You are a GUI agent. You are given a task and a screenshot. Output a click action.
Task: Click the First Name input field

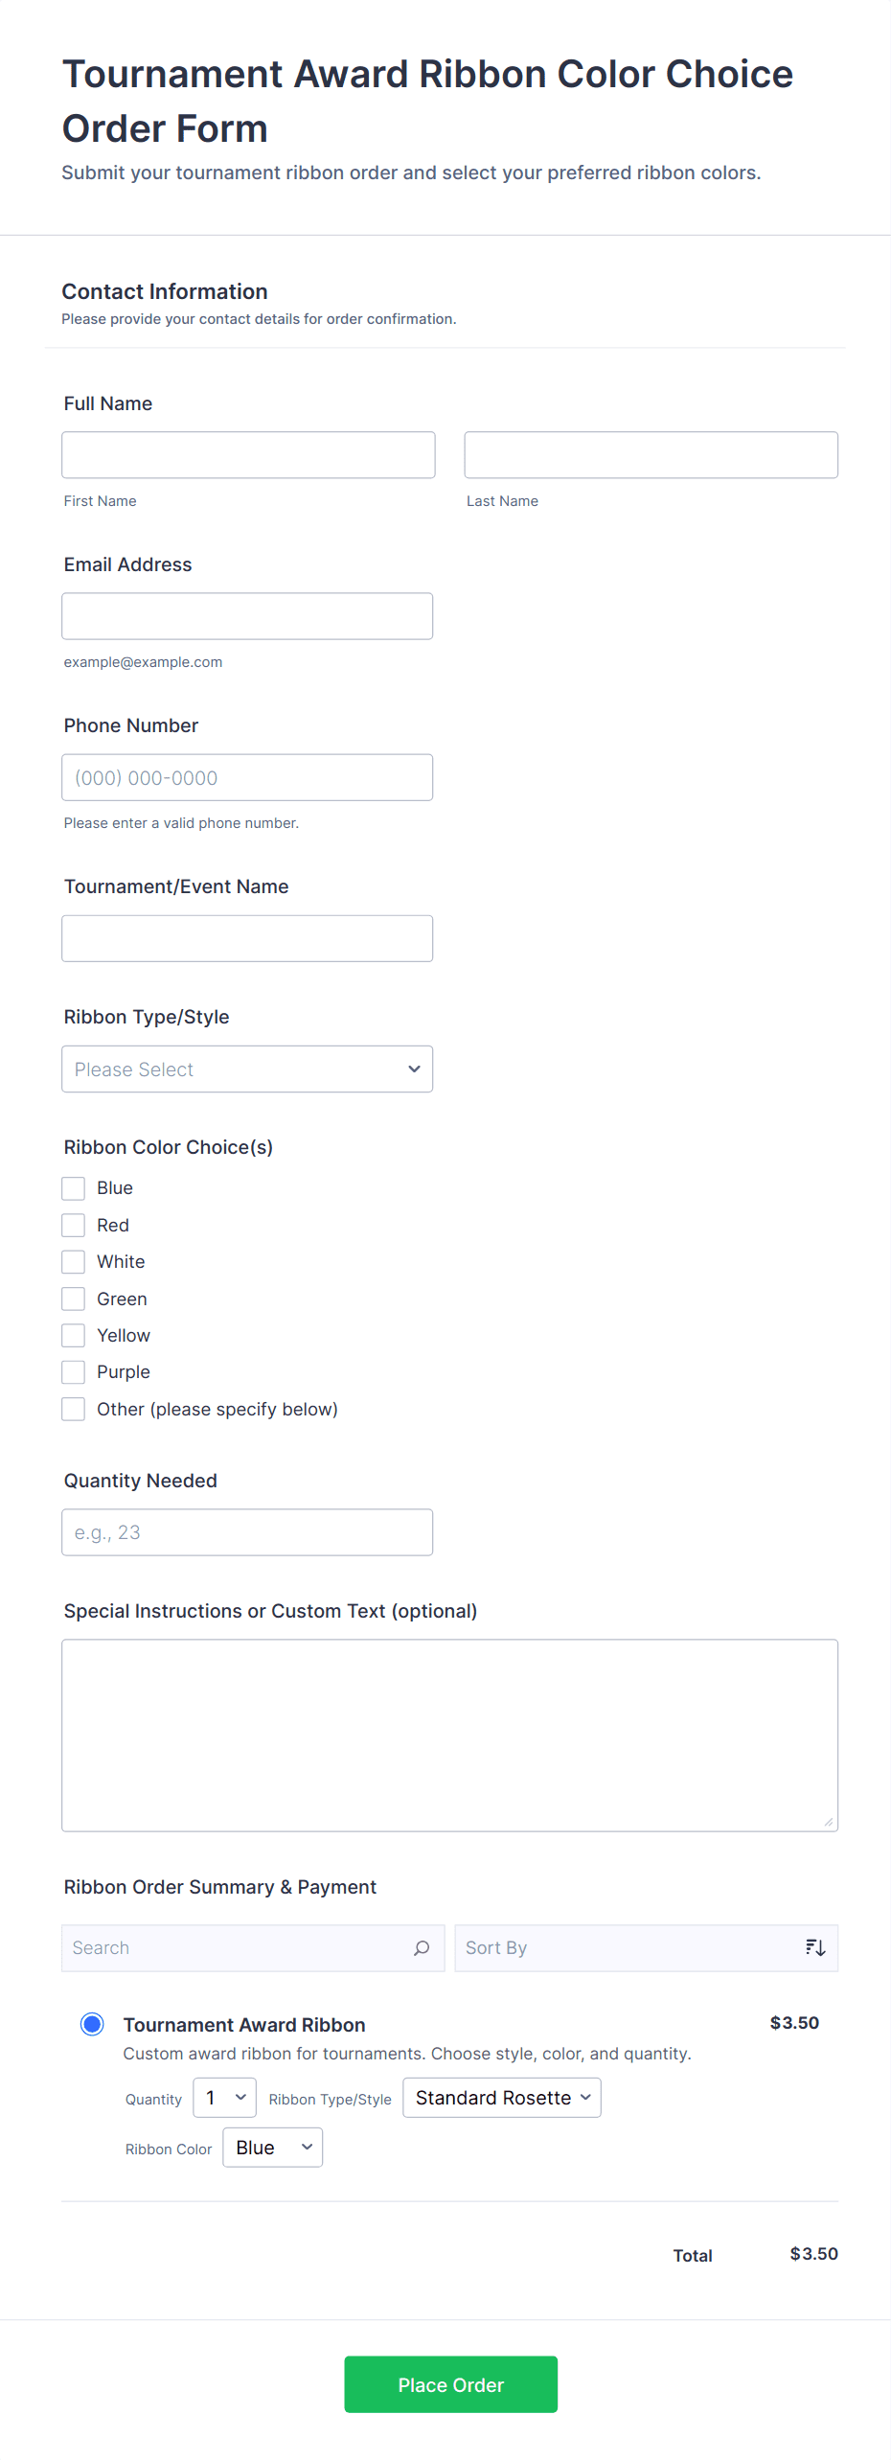[x=248, y=455]
